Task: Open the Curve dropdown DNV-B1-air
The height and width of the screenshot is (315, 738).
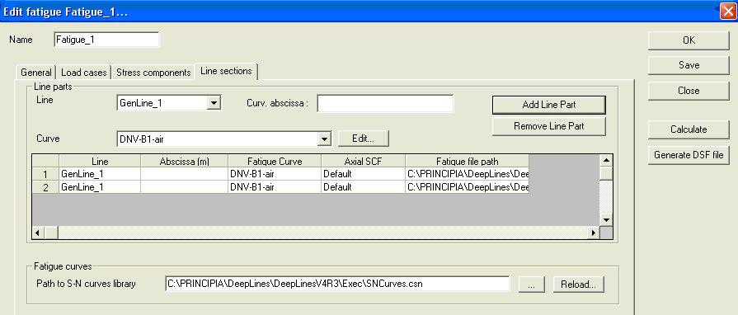Action: pos(325,139)
